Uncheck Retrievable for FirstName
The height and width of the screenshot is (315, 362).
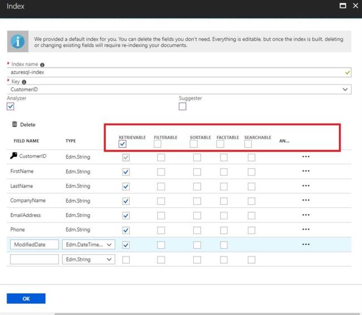(x=126, y=172)
